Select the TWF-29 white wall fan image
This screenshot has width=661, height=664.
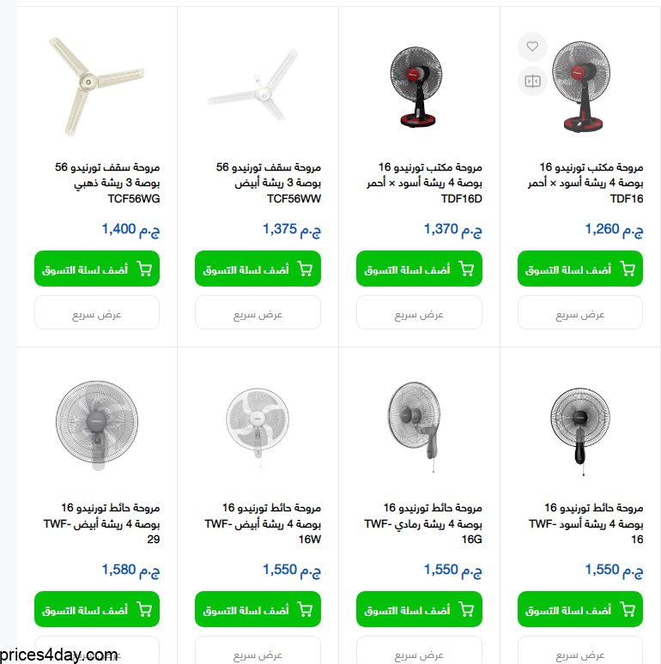[x=97, y=426]
